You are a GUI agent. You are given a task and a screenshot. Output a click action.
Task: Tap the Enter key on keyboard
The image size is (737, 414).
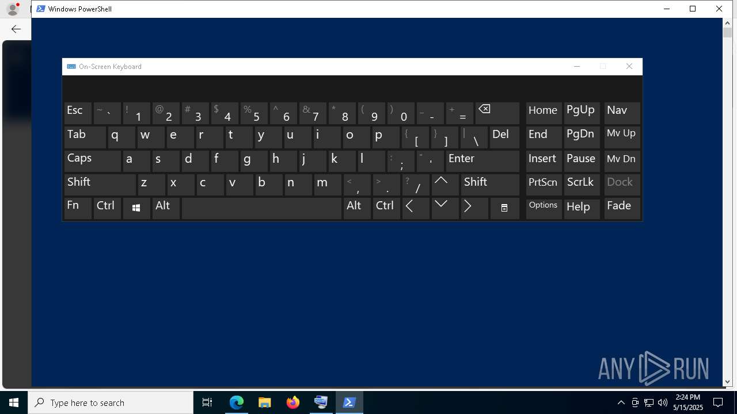[483, 161]
